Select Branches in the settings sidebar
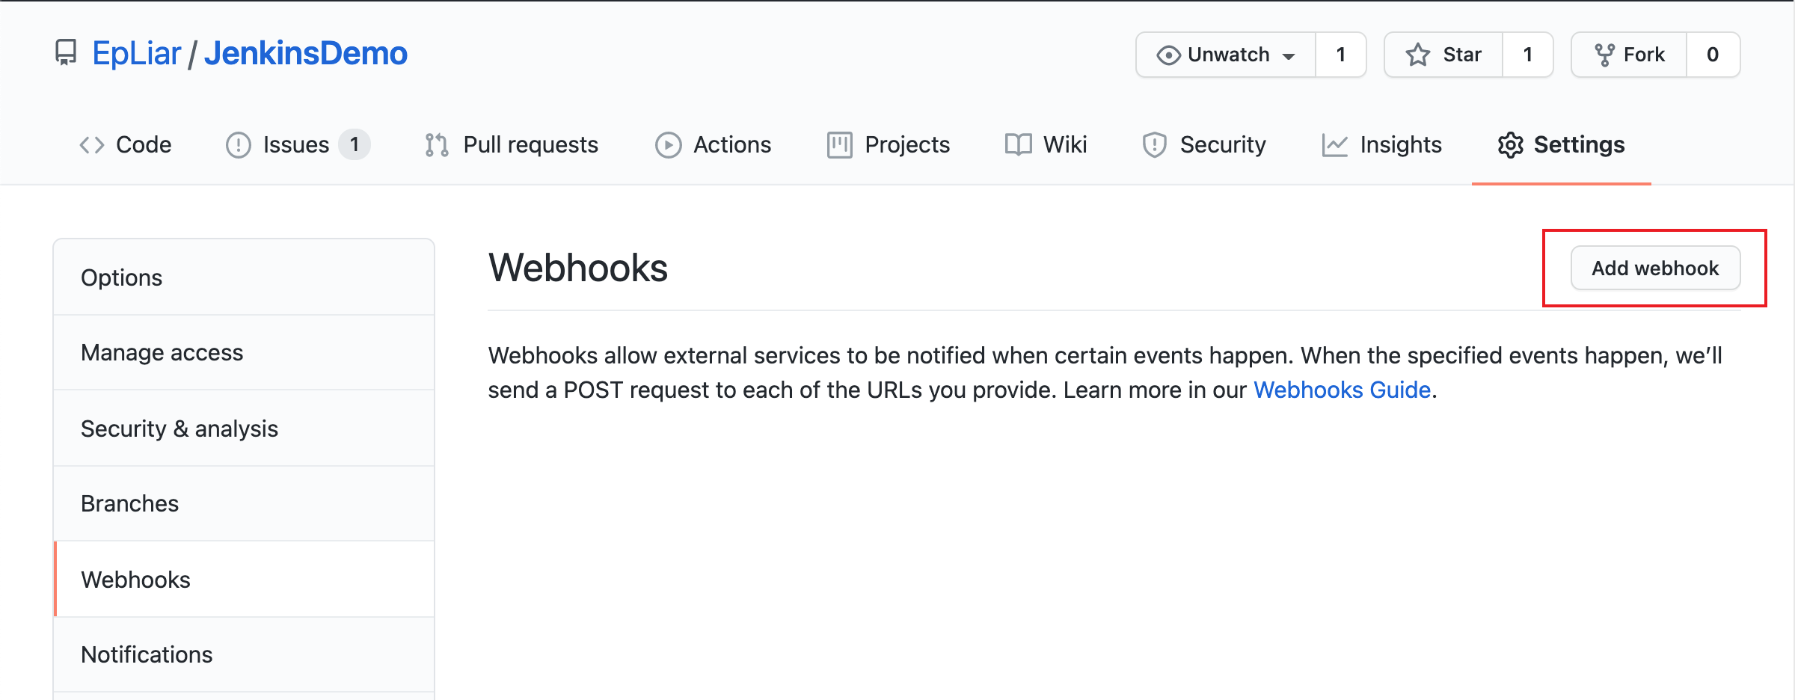 [x=130, y=503]
